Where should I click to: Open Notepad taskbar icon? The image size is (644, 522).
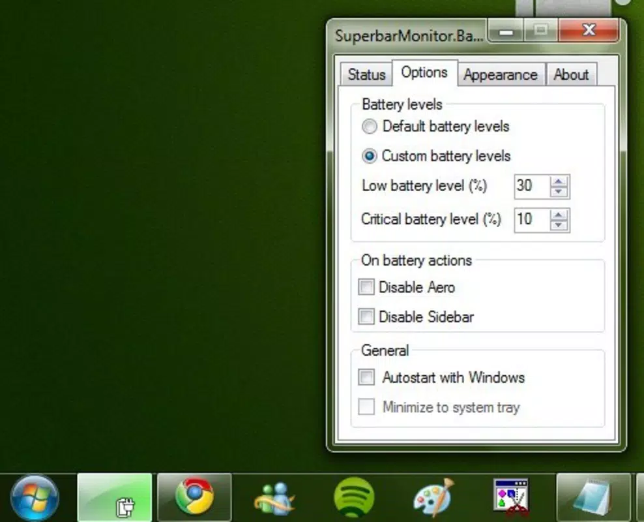pyautogui.click(x=593, y=497)
